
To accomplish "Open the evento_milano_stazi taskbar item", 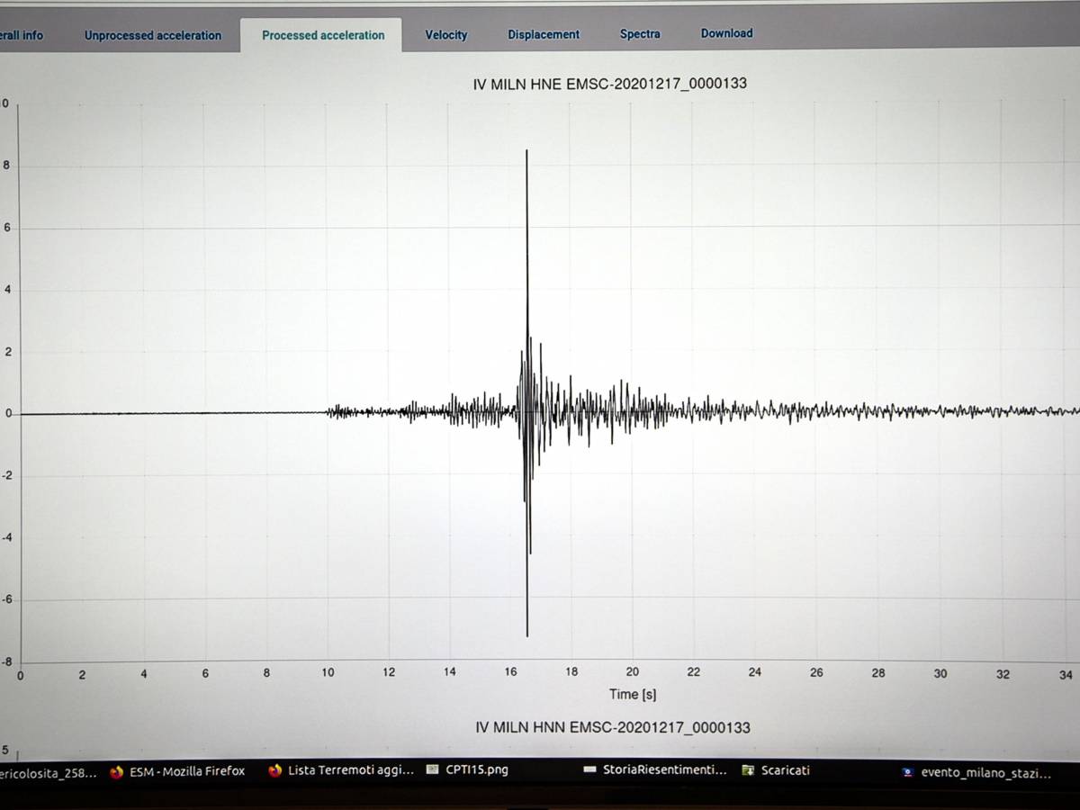I will [985, 773].
